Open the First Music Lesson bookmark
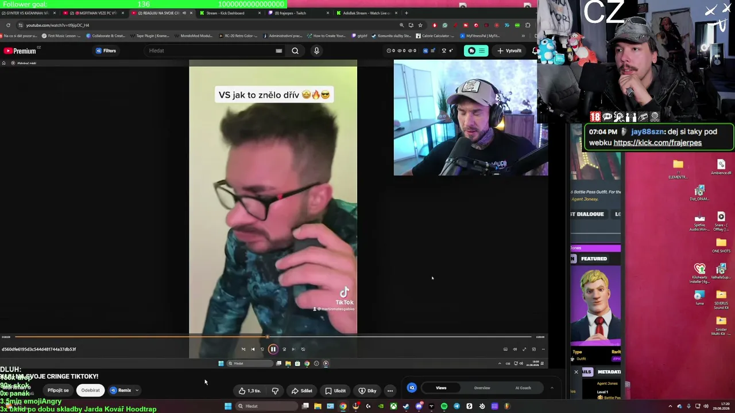The height and width of the screenshot is (413, 735). [x=61, y=36]
